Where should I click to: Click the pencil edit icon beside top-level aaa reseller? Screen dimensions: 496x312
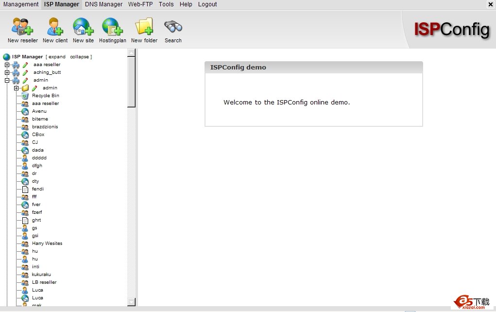tap(25, 65)
